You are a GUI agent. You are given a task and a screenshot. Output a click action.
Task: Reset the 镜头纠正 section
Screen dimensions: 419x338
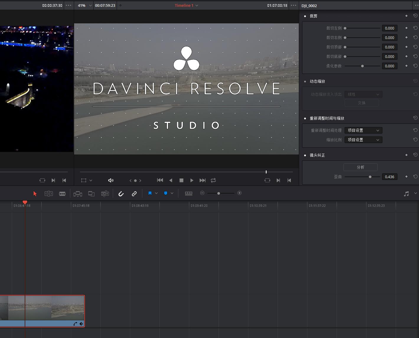click(x=415, y=155)
